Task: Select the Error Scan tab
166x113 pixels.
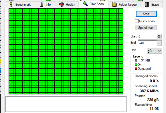Action: [x=94, y=4]
